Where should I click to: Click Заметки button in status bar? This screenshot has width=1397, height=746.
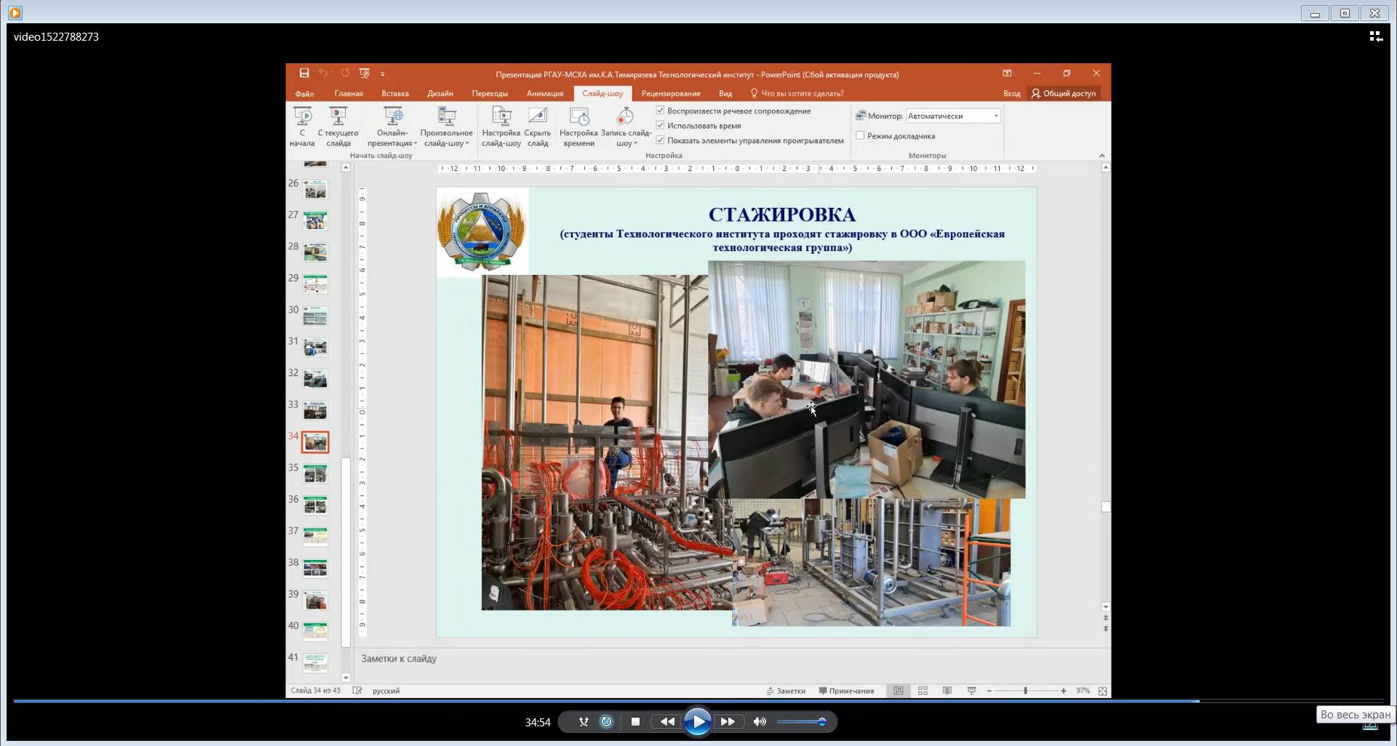click(786, 691)
